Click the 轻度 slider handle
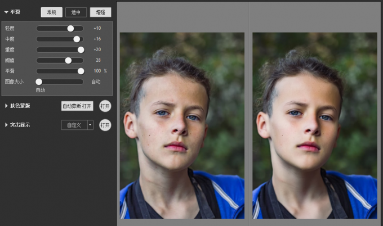 pos(70,28)
